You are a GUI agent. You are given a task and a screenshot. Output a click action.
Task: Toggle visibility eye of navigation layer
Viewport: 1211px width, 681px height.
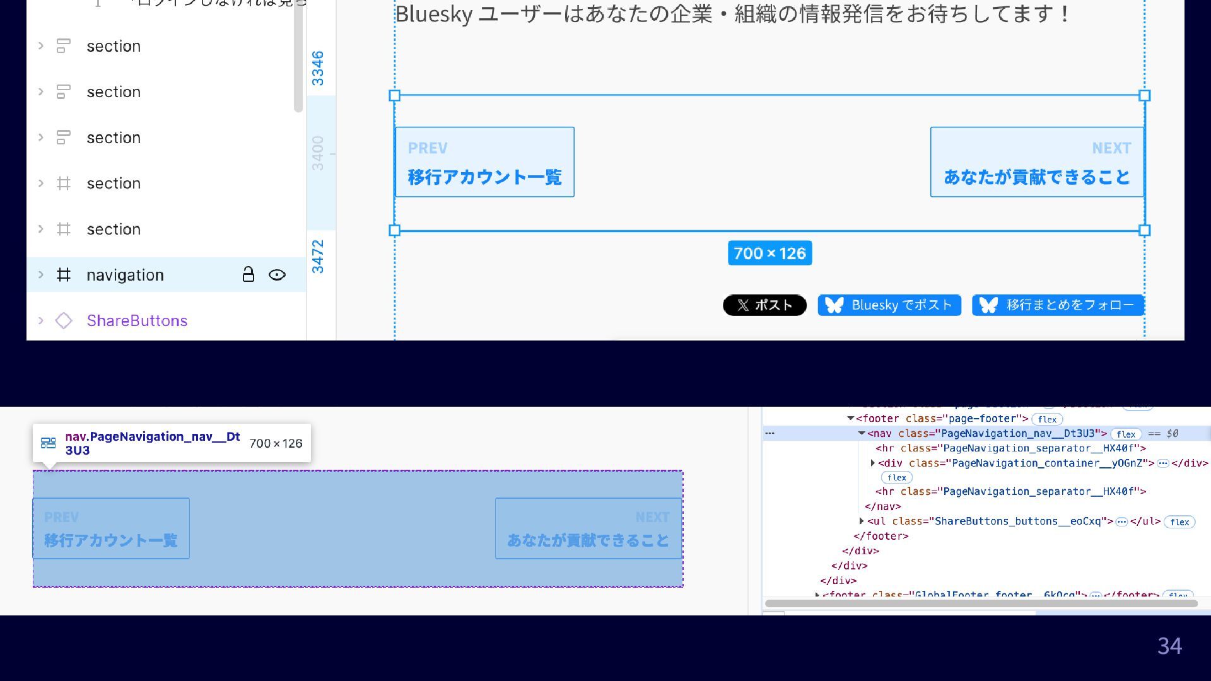[277, 275]
